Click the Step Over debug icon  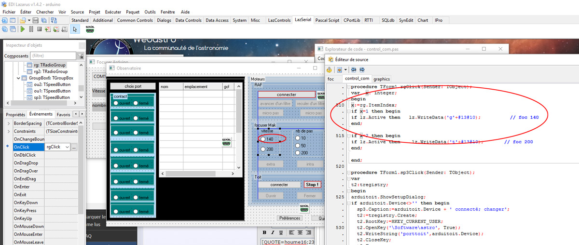tap(55, 29)
